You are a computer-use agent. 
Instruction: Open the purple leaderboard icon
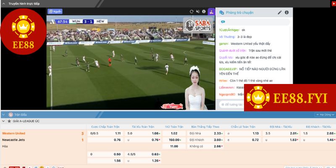[x=212, y=12]
